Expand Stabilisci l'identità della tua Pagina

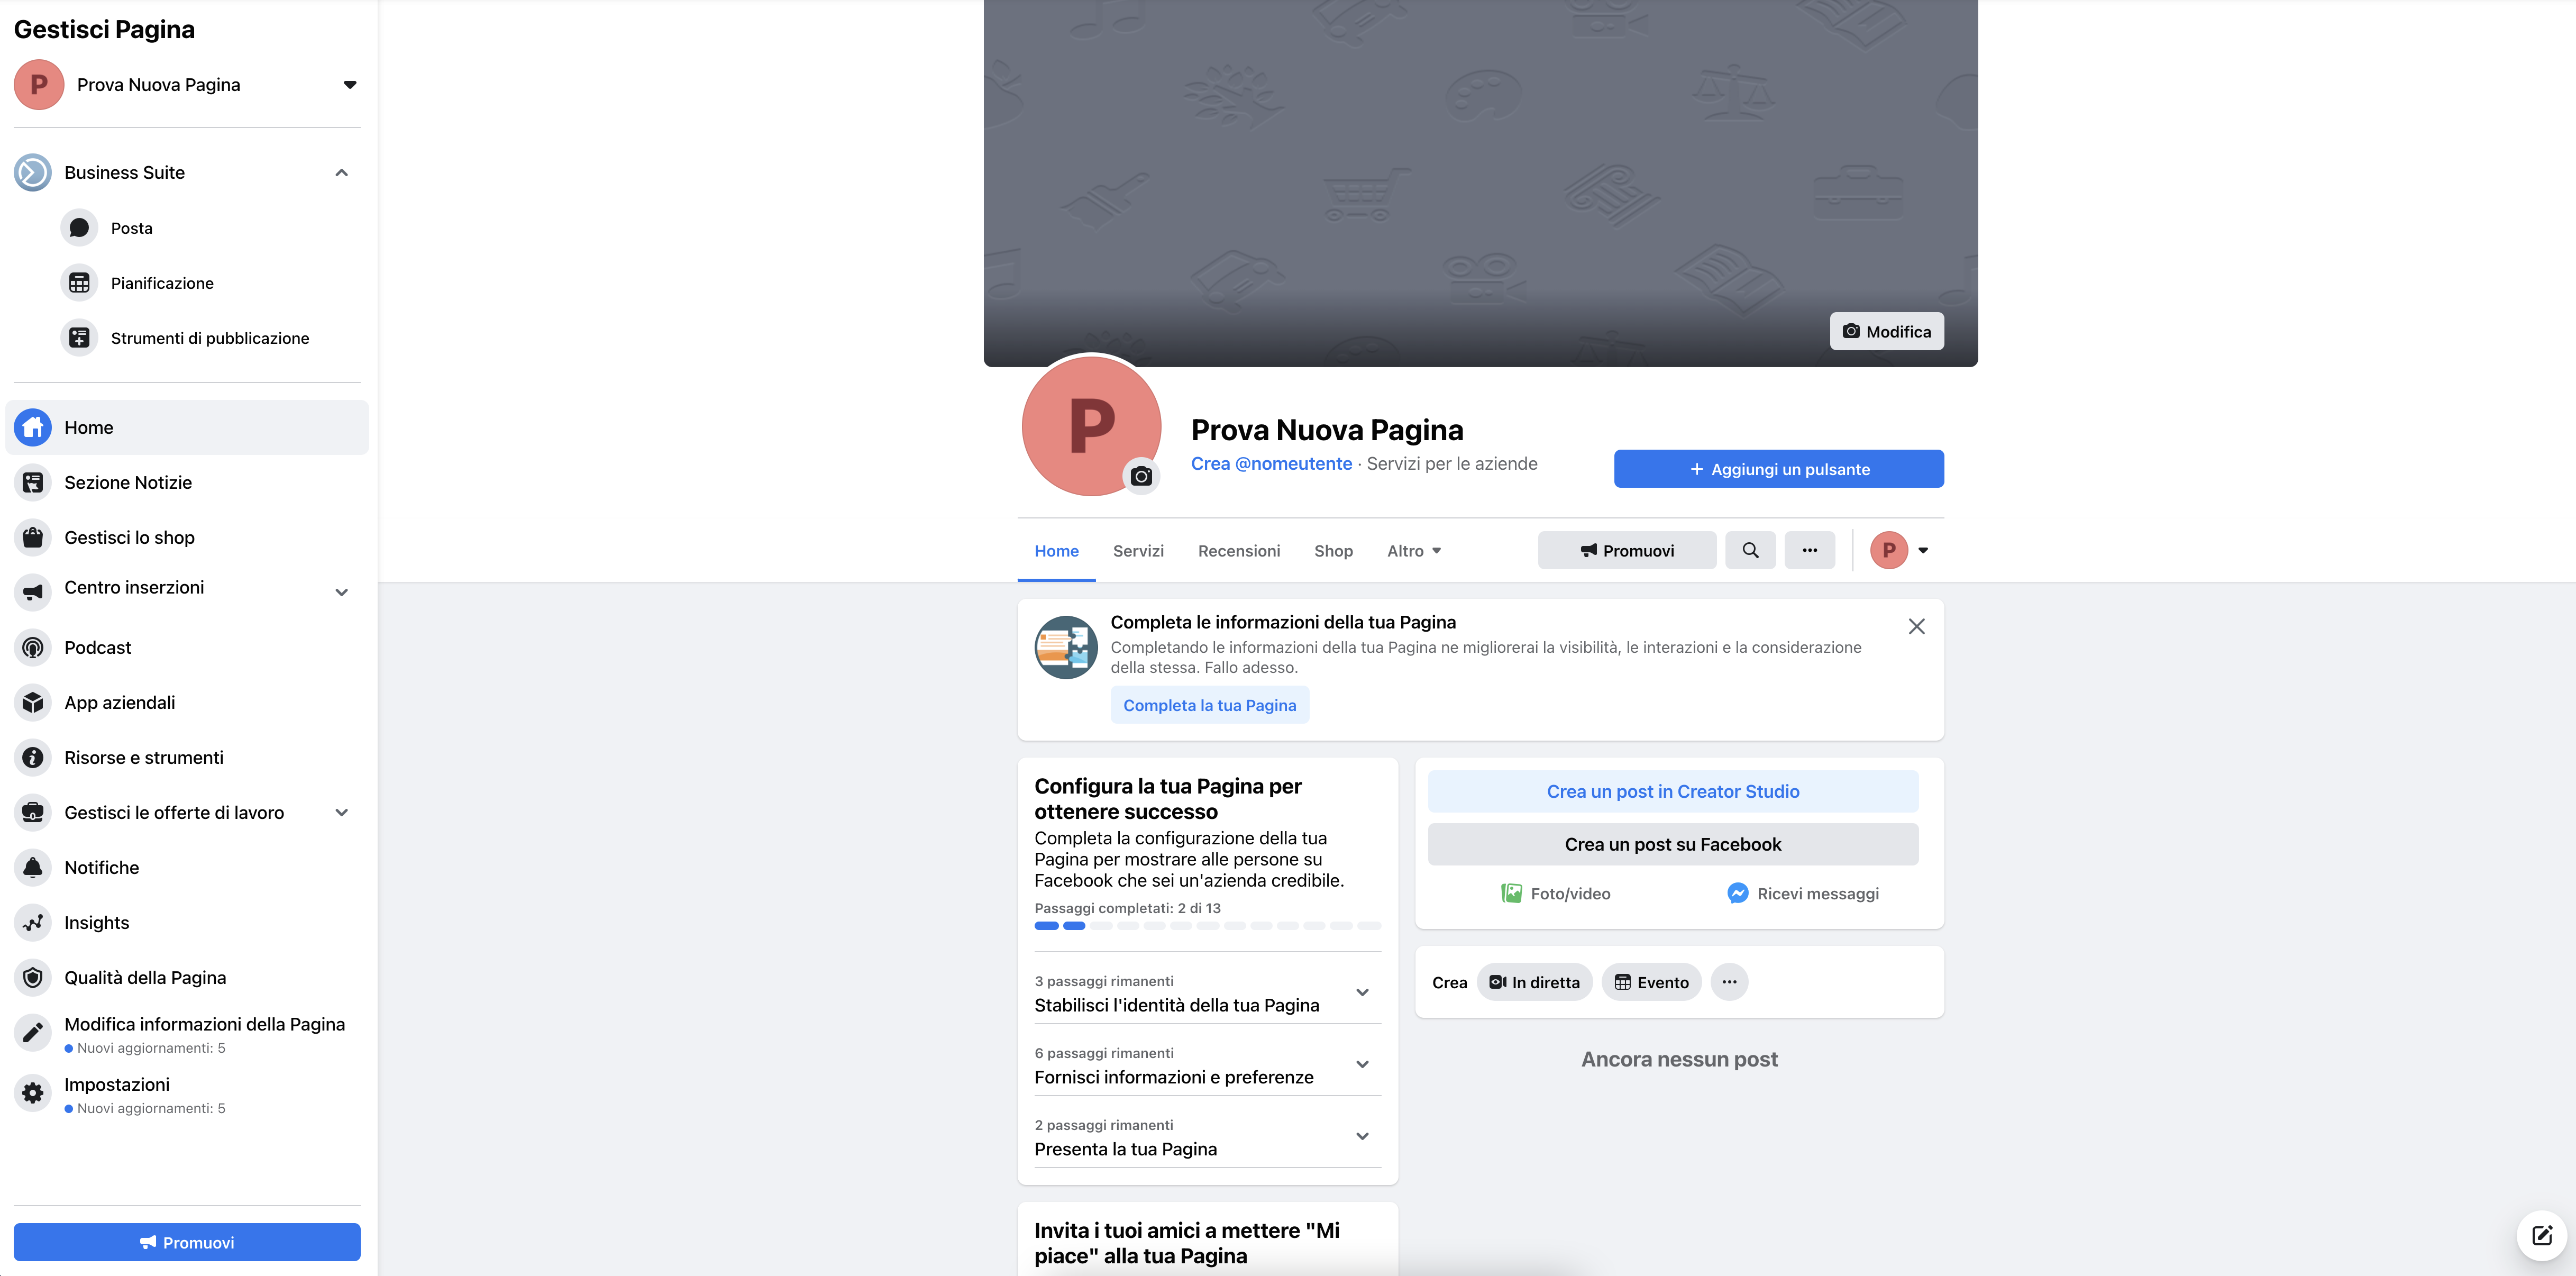[1361, 993]
